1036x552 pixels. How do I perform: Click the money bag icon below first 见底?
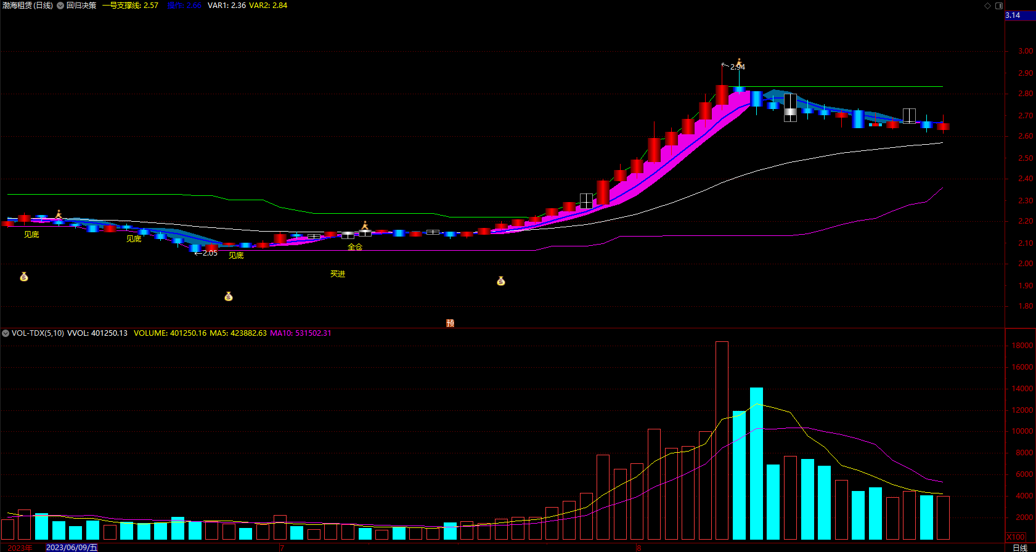(x=24, y=277)
